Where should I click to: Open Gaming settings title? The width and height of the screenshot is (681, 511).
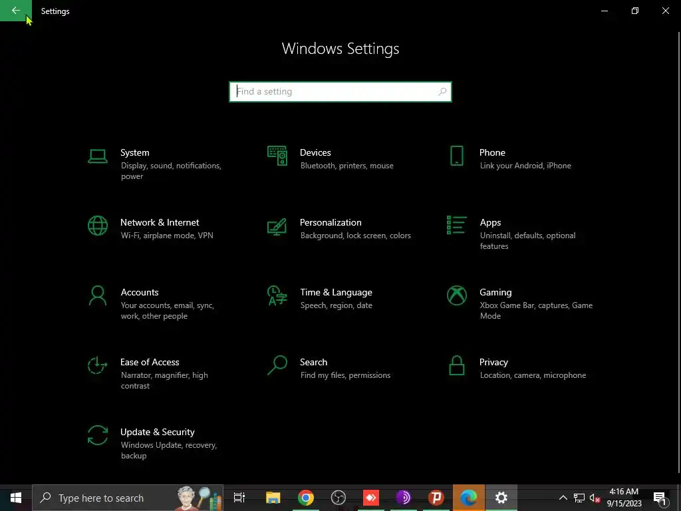(x=495, y=293)
